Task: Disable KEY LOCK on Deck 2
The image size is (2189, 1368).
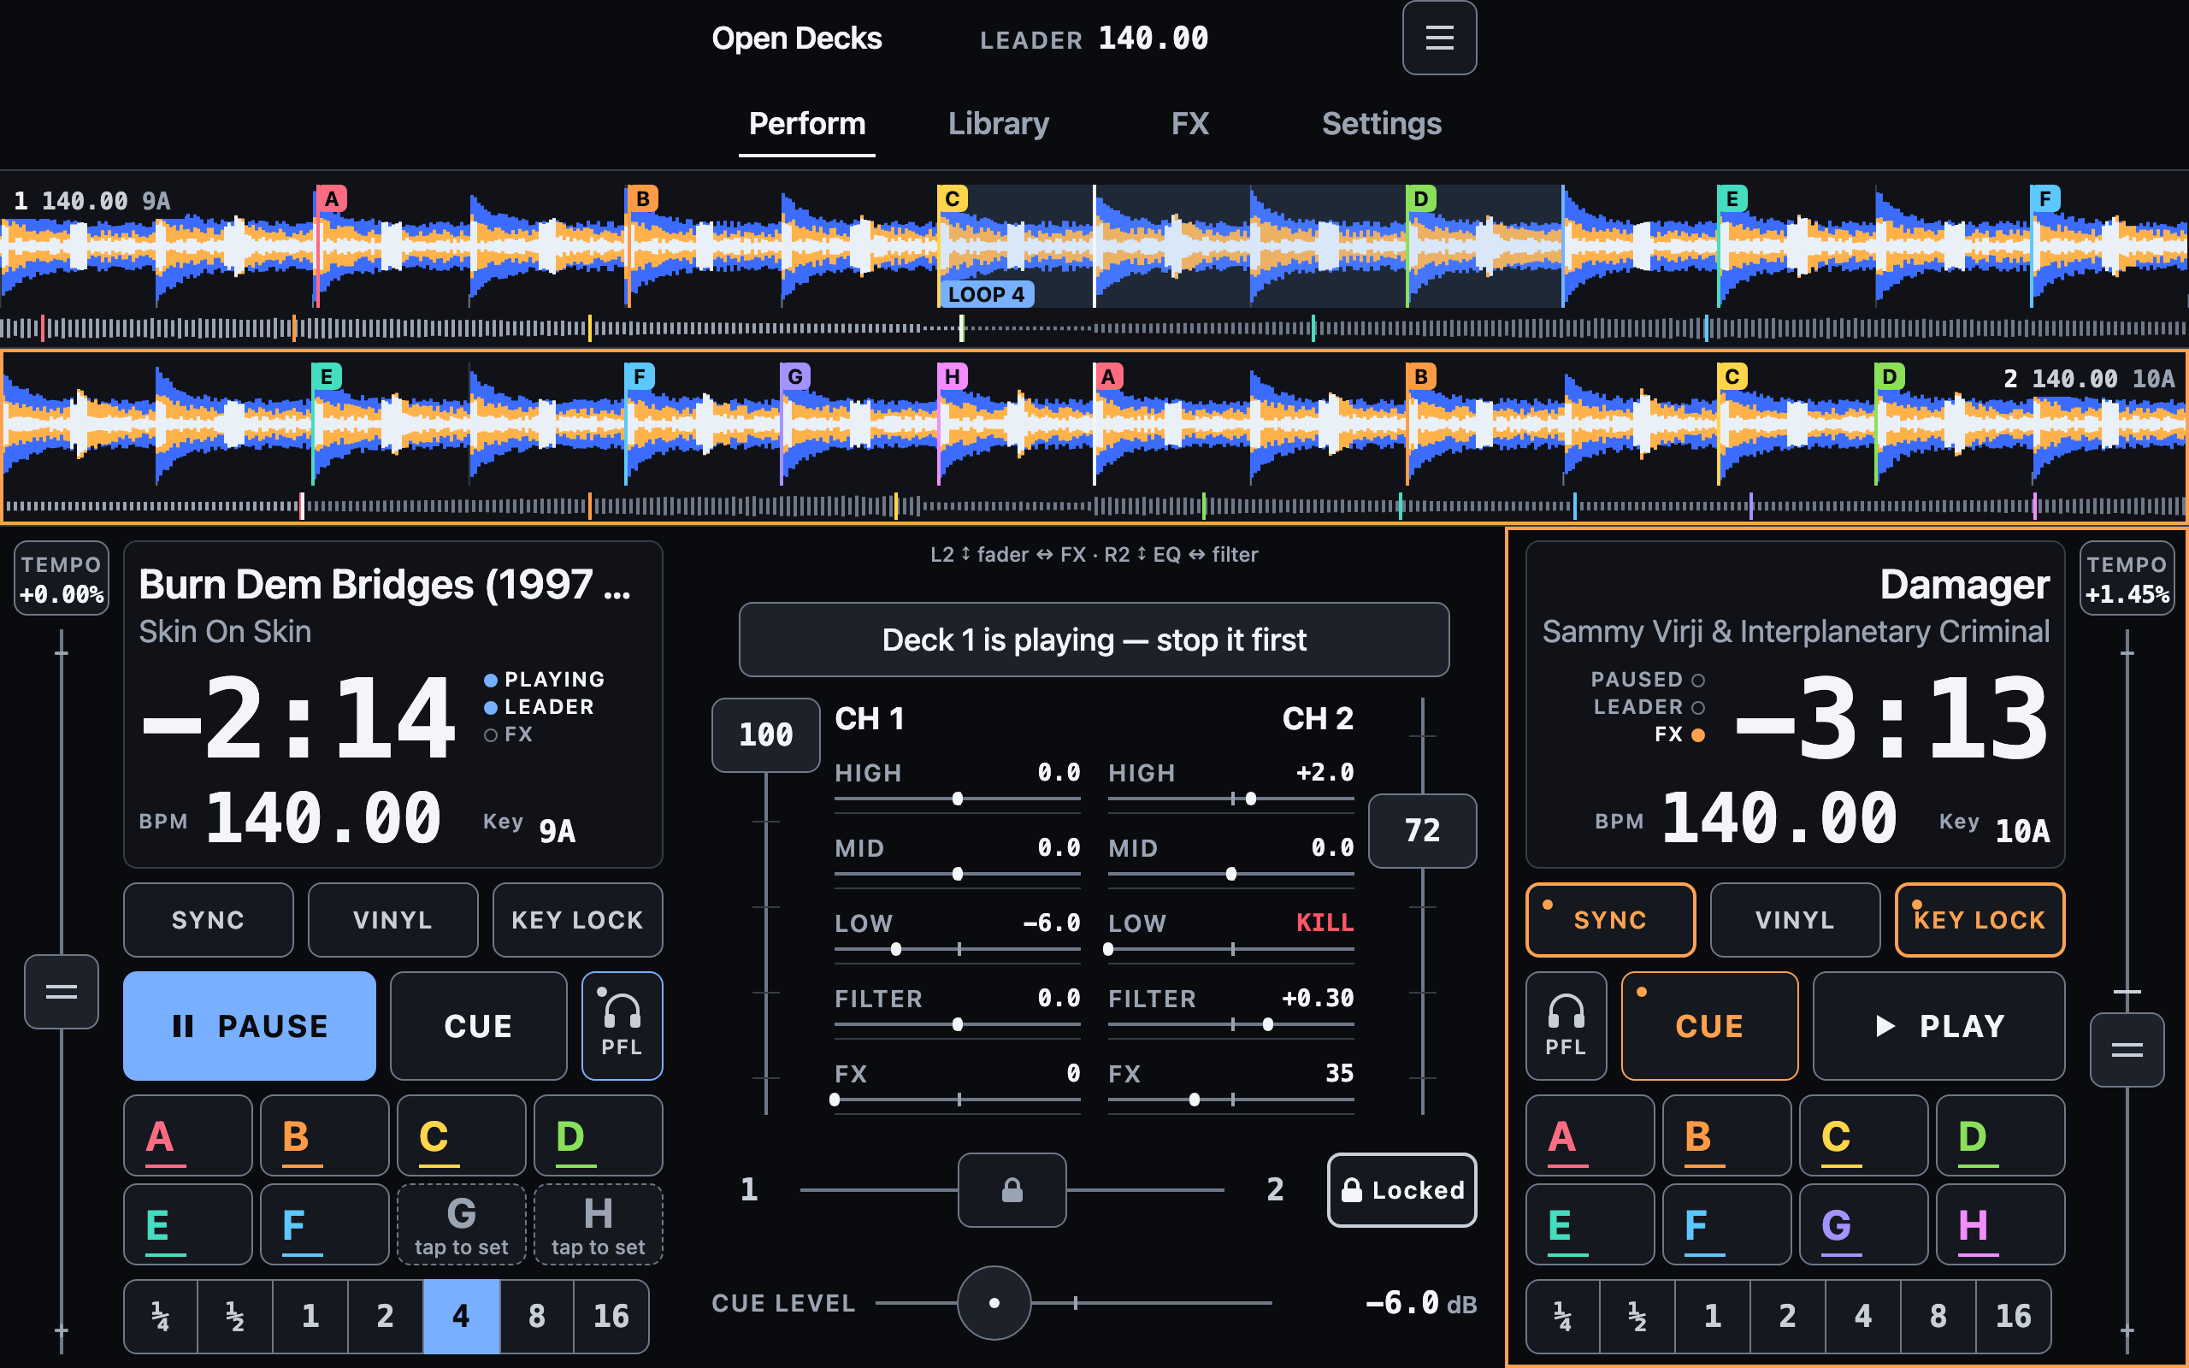Action: click(1980, 920)
